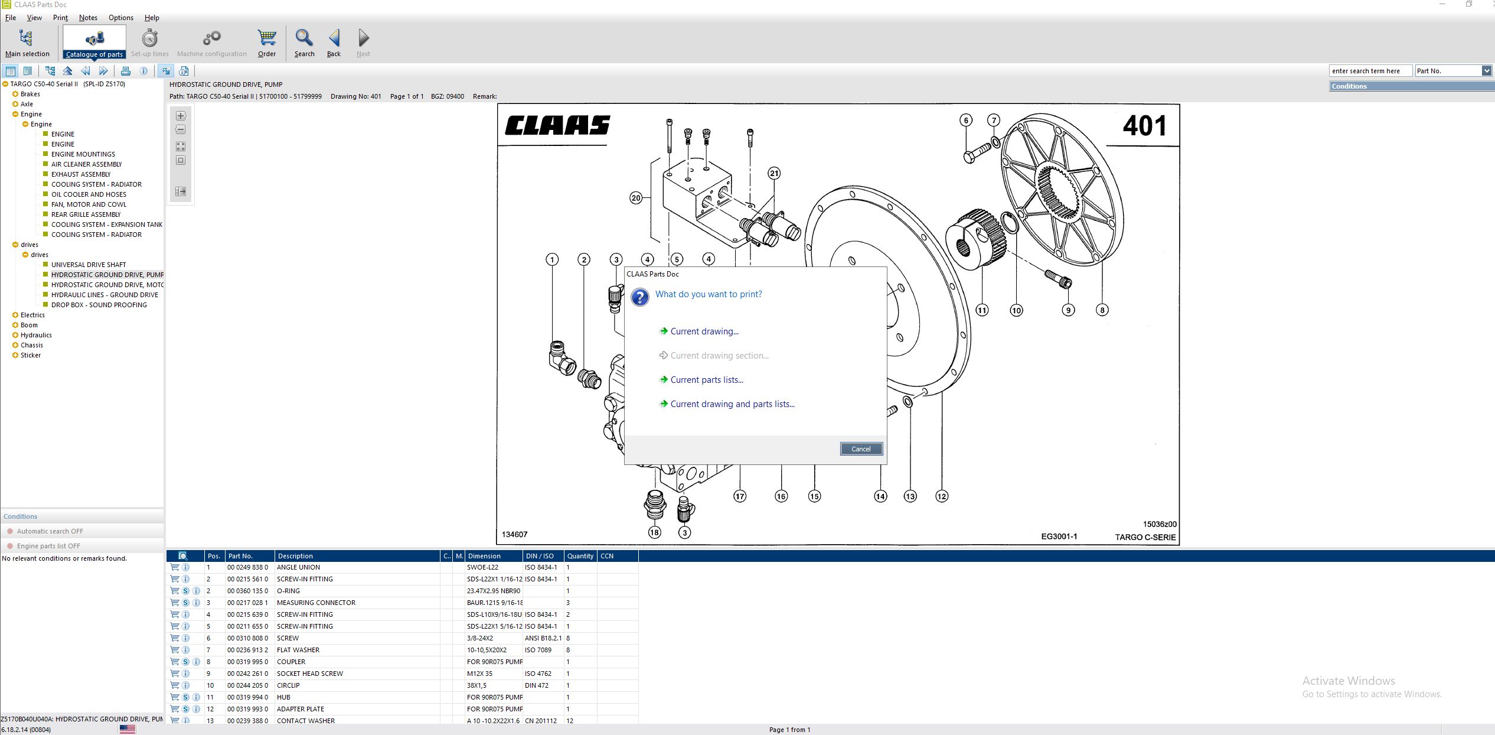
Task: Zoom out of the drawing using the minus icon
Action: (181, 129)
